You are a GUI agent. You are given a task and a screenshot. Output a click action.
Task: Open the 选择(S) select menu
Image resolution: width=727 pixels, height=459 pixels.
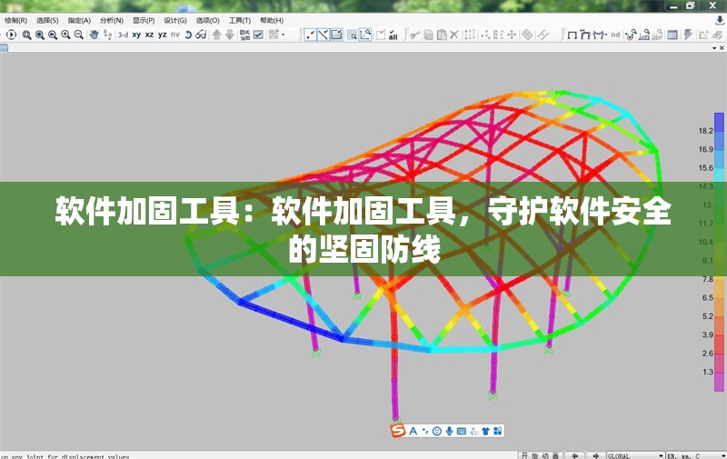click(47, 20)
